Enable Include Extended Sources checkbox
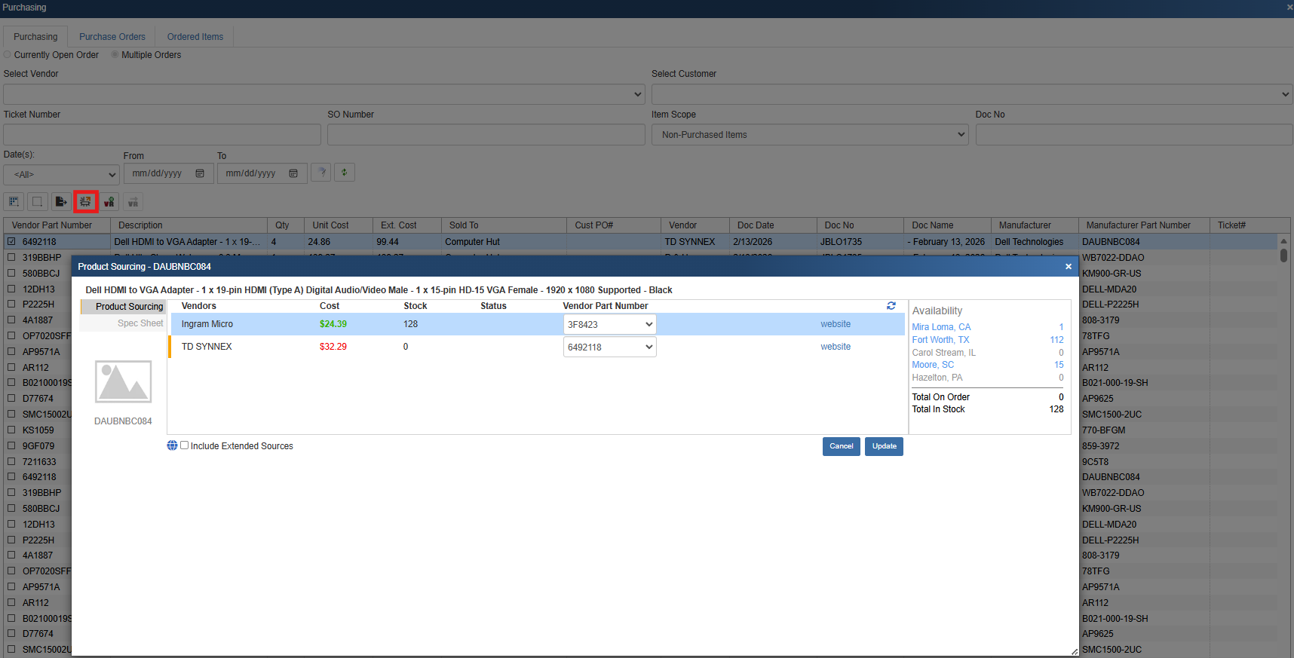This screenshot has width=1294, height=658. (x=185, y=445)
